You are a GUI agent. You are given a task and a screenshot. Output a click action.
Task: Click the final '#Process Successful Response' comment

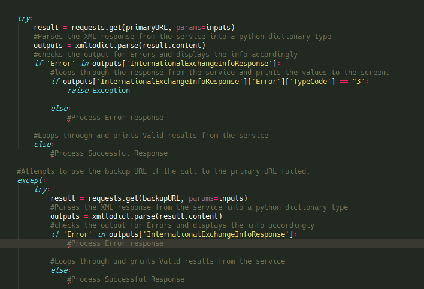coord(126,279)
